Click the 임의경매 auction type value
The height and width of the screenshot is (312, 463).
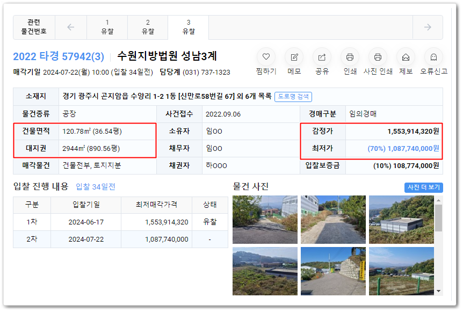(x=363, y=114)
